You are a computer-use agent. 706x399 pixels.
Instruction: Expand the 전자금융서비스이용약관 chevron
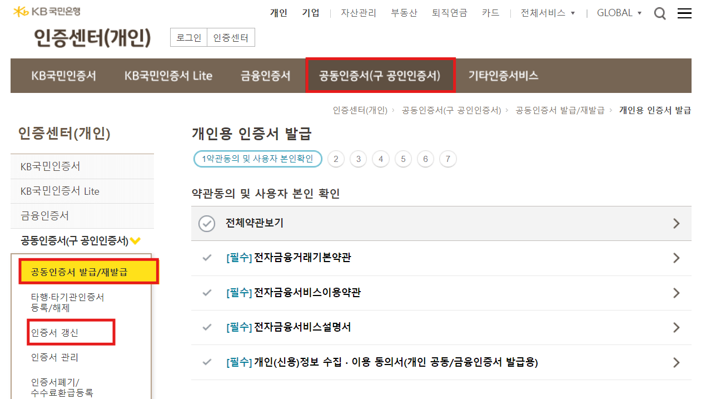pyautogui.click(x=677, y=293)
